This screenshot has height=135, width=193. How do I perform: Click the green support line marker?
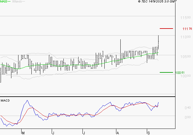click(x=166, y=72)
